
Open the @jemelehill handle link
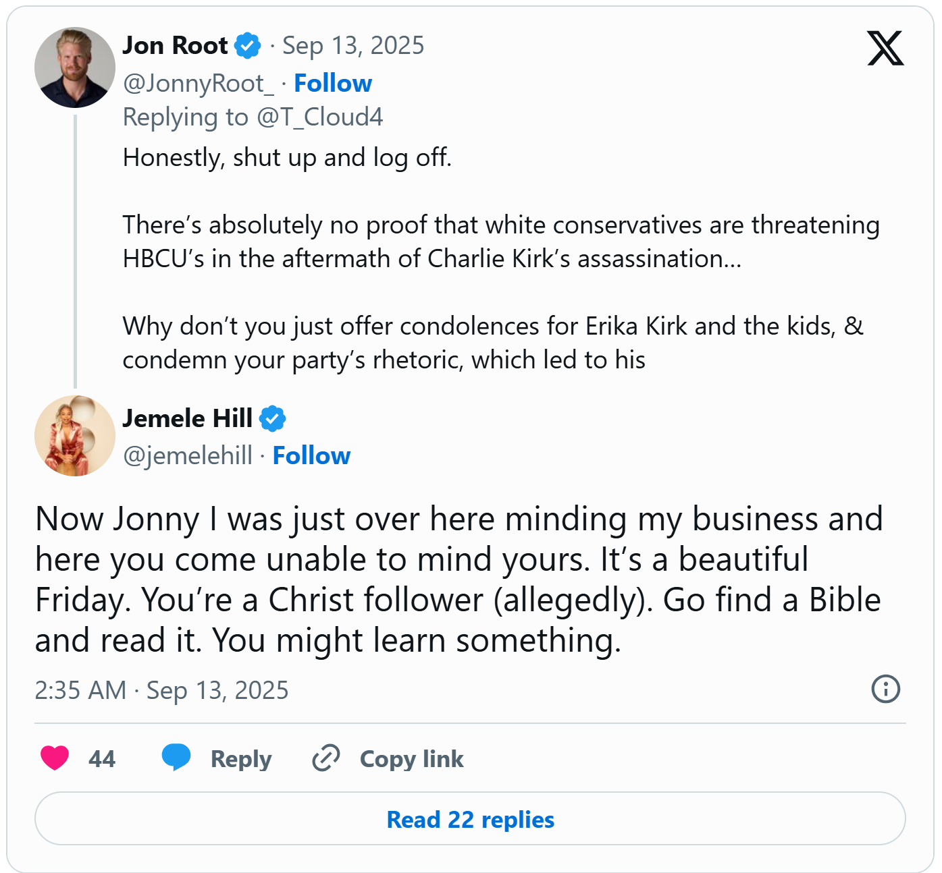[188, 455]
